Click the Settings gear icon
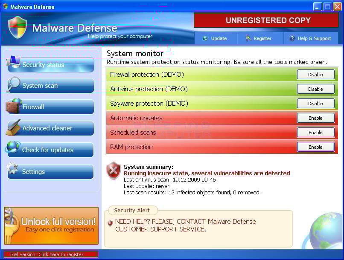 pyautogui.click(x=12, y=170)
